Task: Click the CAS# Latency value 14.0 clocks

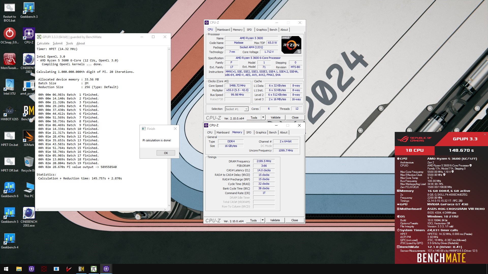Action: pyautogui.click(x=264, y=170)
